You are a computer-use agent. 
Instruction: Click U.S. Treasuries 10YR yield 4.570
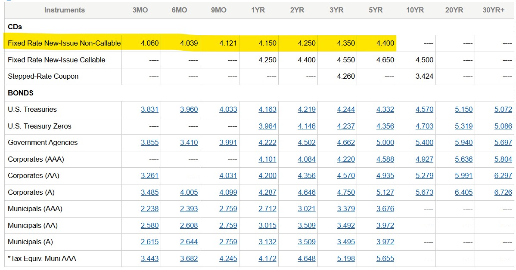pyautogui.click(x=425, y=109)
